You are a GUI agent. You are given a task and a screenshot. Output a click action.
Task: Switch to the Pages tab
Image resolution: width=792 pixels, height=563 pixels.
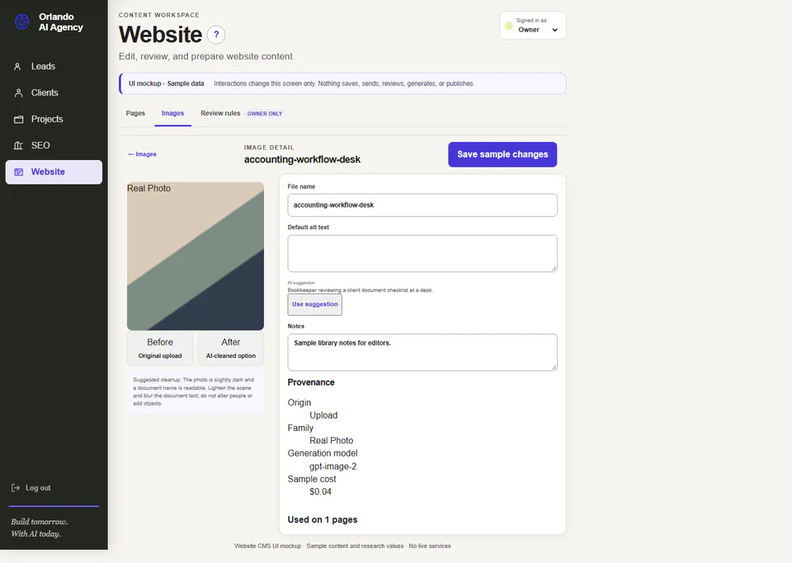tap(135, 114)
